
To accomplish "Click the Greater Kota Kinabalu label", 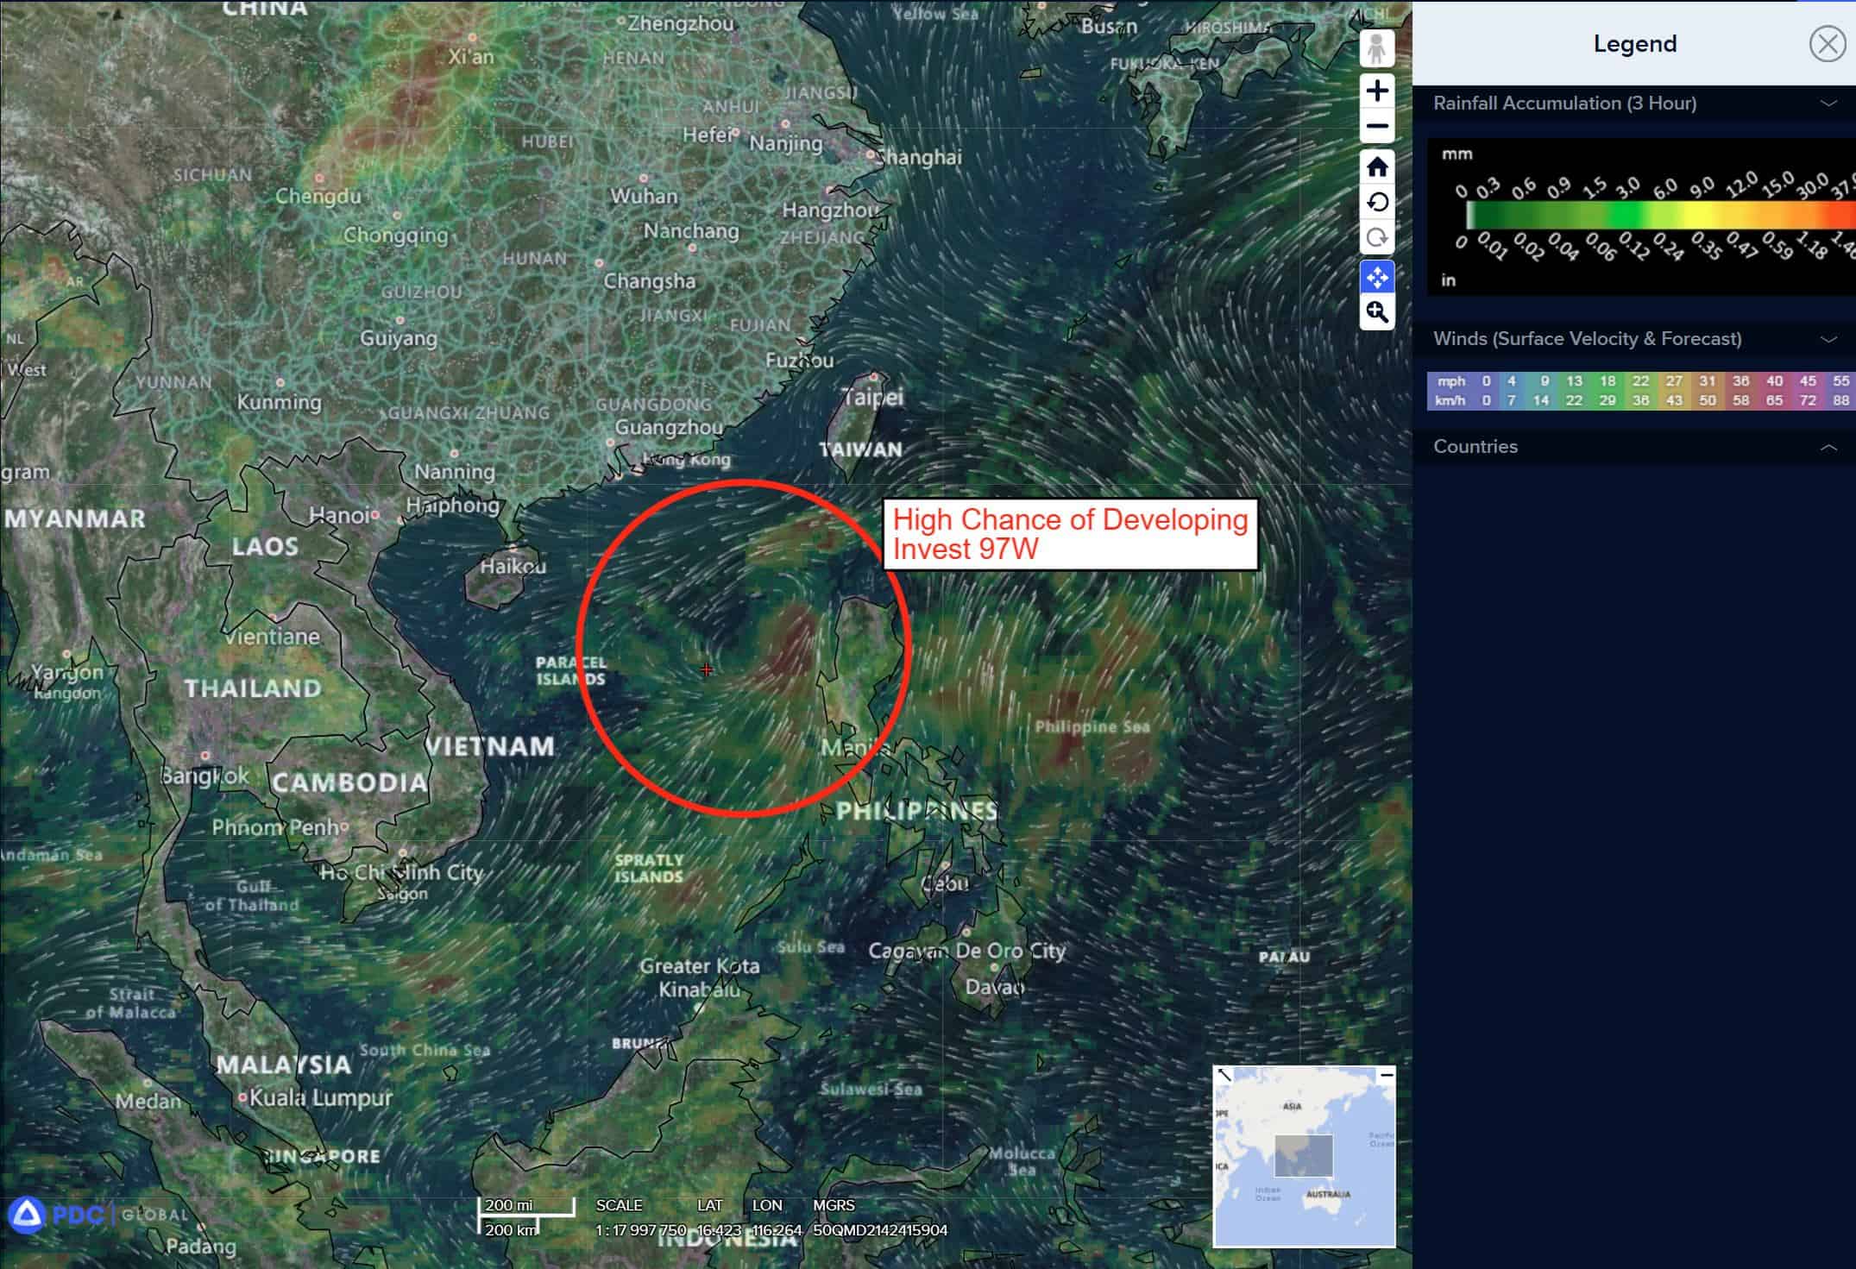I will click(700, 977).
